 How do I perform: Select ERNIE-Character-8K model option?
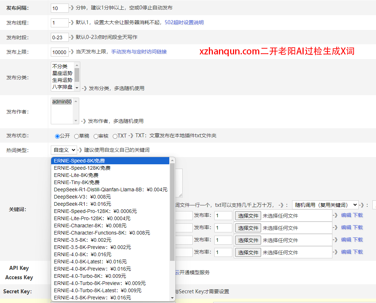click(110, 226)
